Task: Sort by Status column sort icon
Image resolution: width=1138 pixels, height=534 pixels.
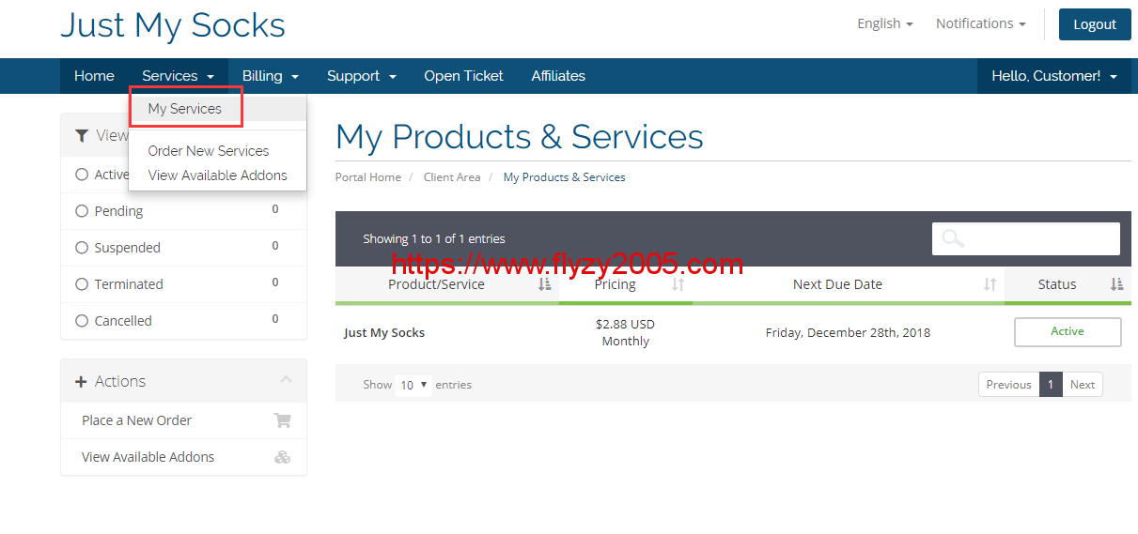Action: pos(1116,284)
